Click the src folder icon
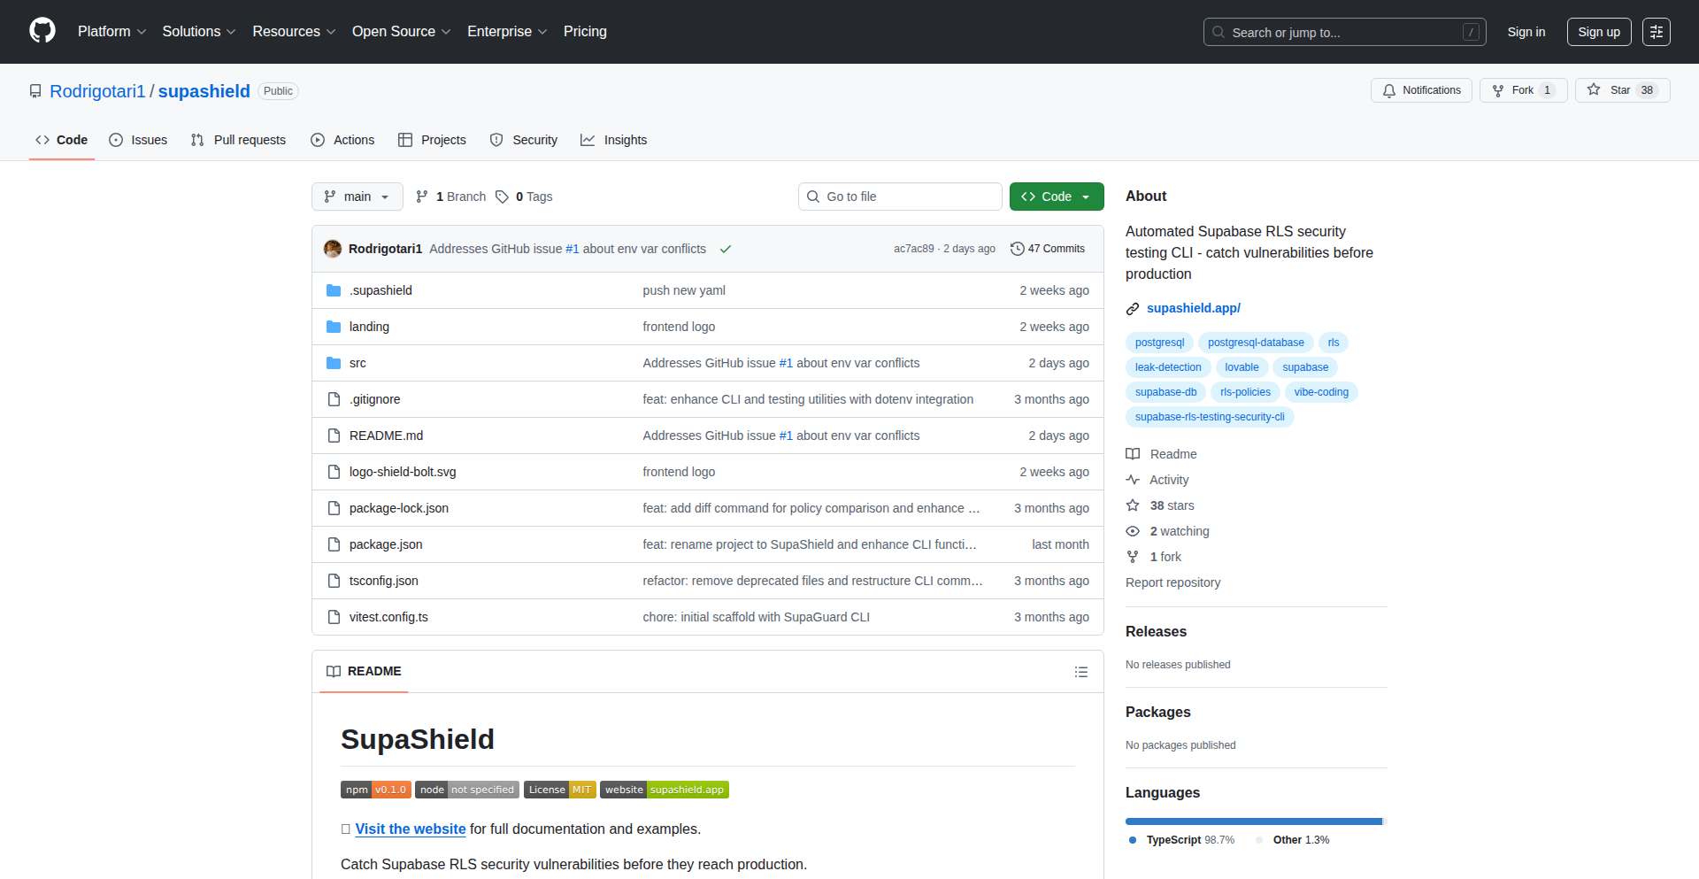Image resolution: width=1699 pixels, height=879 pixels. pos(334,363)
